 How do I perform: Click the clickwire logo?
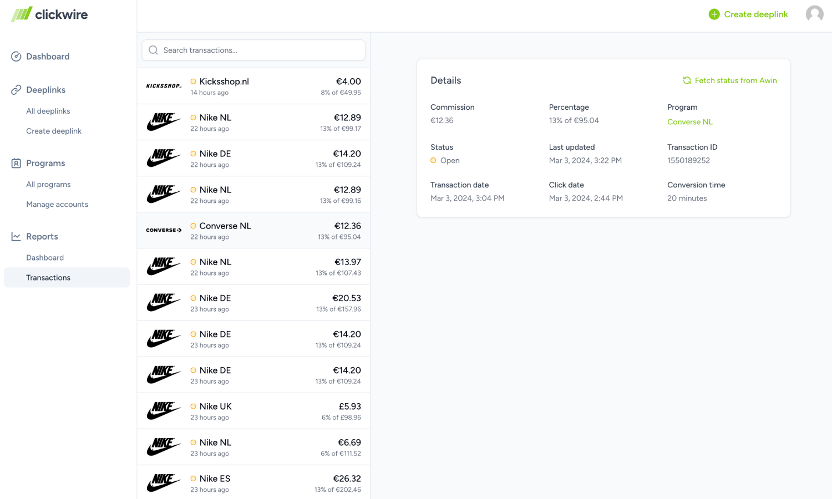pyautogui.click(x=49, y=14)
